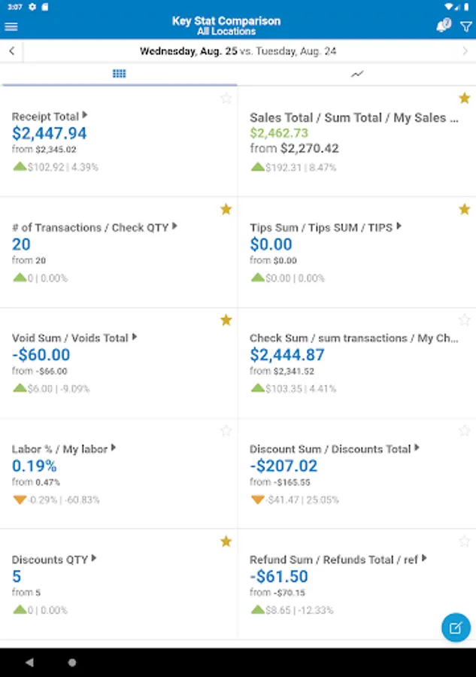Expand the Discount Sum disclosure arrow
This screenshot has height=677, width=476.
click(417, 448)
